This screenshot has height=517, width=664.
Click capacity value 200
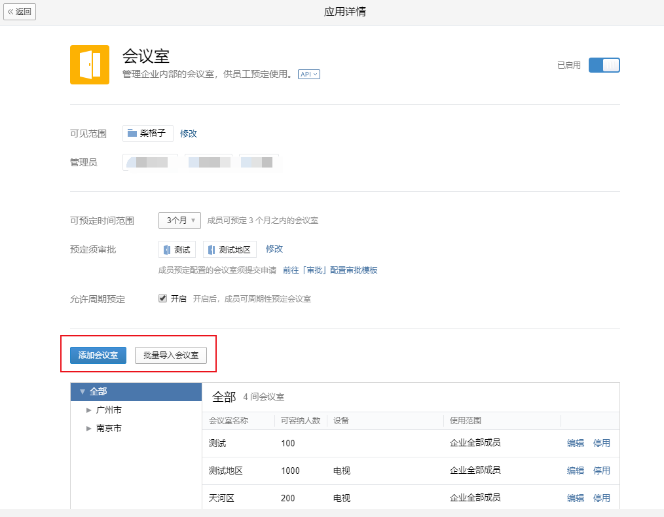[x=288, y=499]
